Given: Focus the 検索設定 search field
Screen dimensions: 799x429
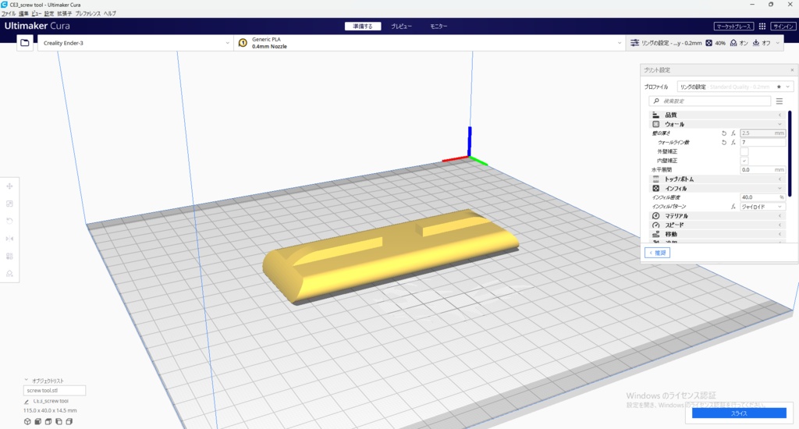Looking at the screenshot, I should [x=709, y=101].
